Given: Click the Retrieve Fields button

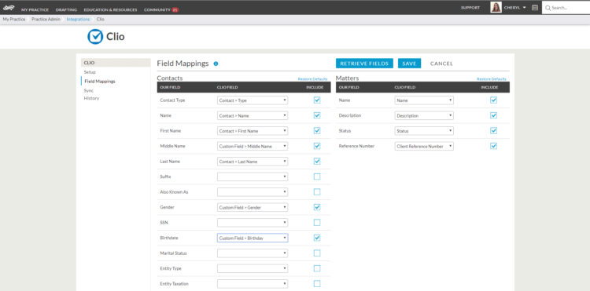Looking at the screenshot, I should [364, 64].
